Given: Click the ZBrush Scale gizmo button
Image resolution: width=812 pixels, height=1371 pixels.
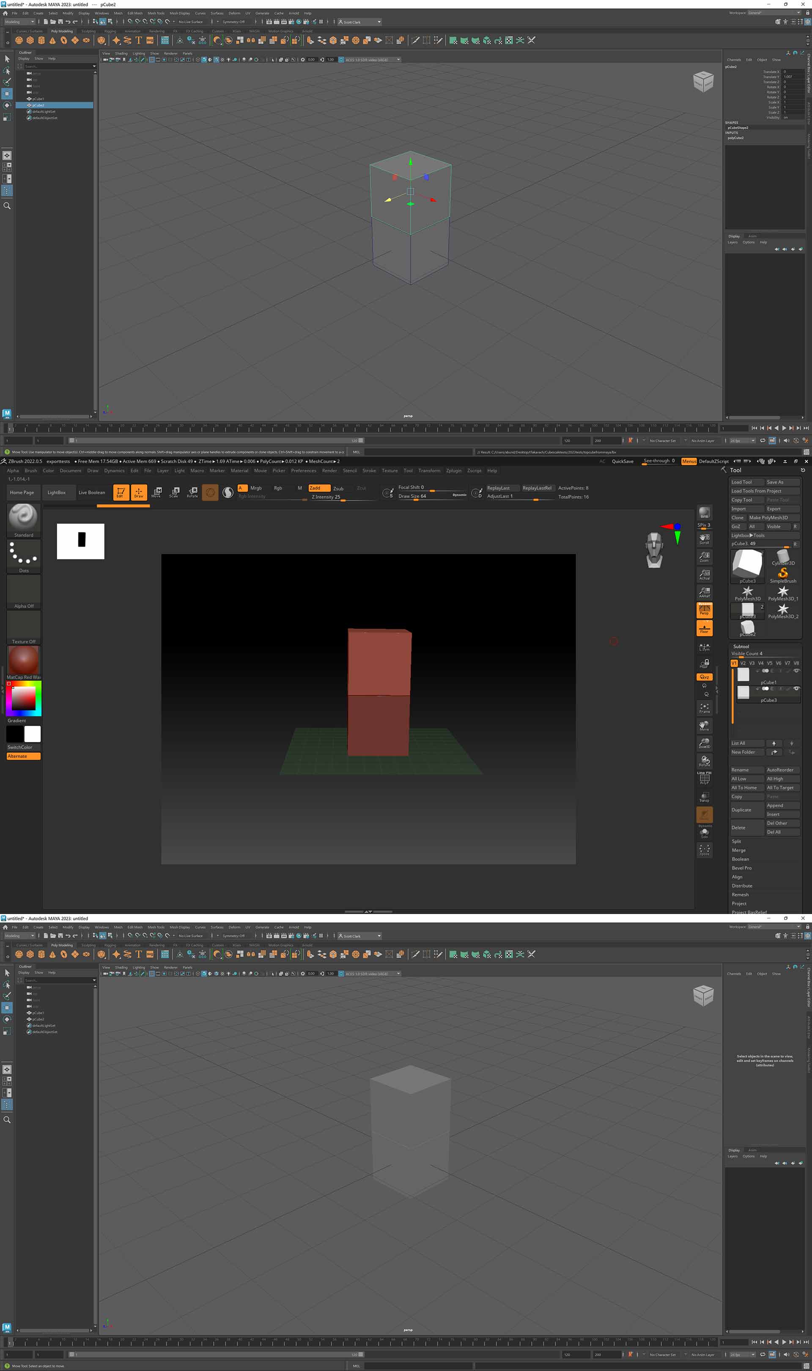Looking at the screenshot, I should [x=175, y=492].
